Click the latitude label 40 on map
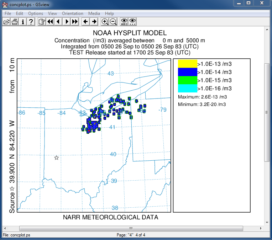The width and height of the screenshot is (272, 240). click(x=113, y=154)
